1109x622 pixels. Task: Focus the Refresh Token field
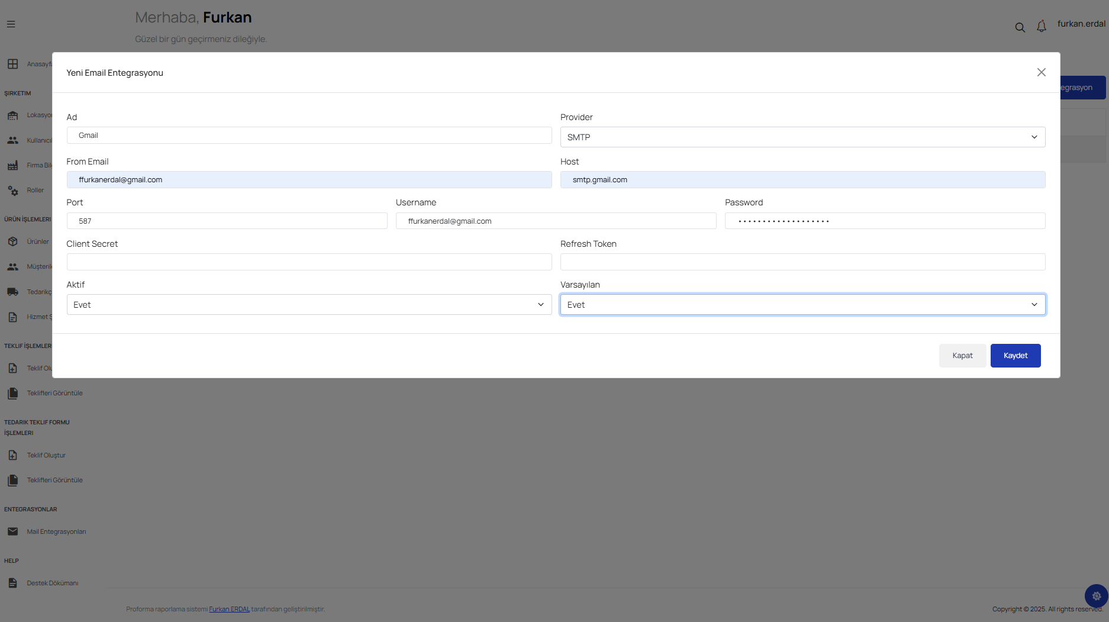(x=802, y=262)
